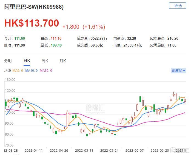Click the 80.00 price axis label
191x155 pixels.
click(x=9, y=134)
